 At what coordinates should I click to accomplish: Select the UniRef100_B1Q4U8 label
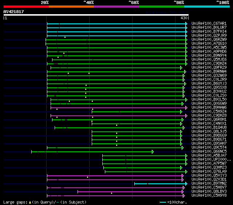coord(209,128)
